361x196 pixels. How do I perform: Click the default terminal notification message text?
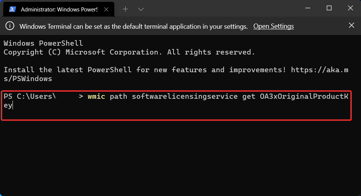[133, 26]
